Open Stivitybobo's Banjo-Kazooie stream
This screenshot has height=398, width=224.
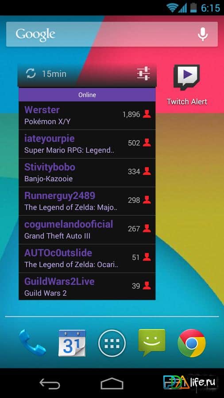tap(87, 173)
